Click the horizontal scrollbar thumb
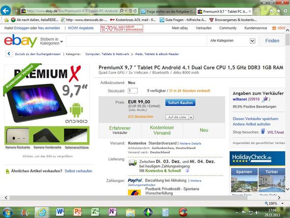The image size is (290, 218). click(x=129, y=198)
